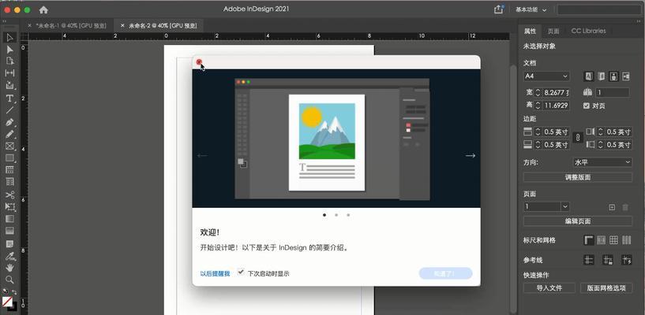Click the Home icon in the title bar

[x=43, y=9]
